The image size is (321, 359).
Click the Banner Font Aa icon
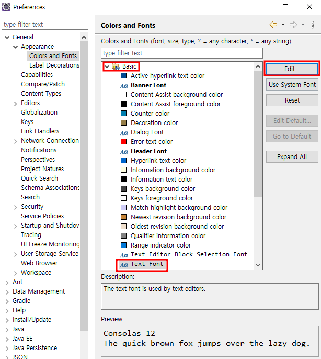124,86
